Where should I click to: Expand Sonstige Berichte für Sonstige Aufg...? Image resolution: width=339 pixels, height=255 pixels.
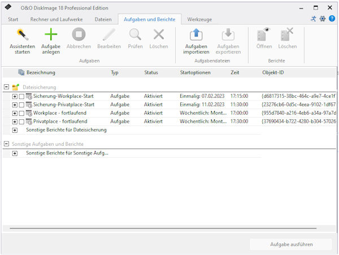(x=15, y=154)
